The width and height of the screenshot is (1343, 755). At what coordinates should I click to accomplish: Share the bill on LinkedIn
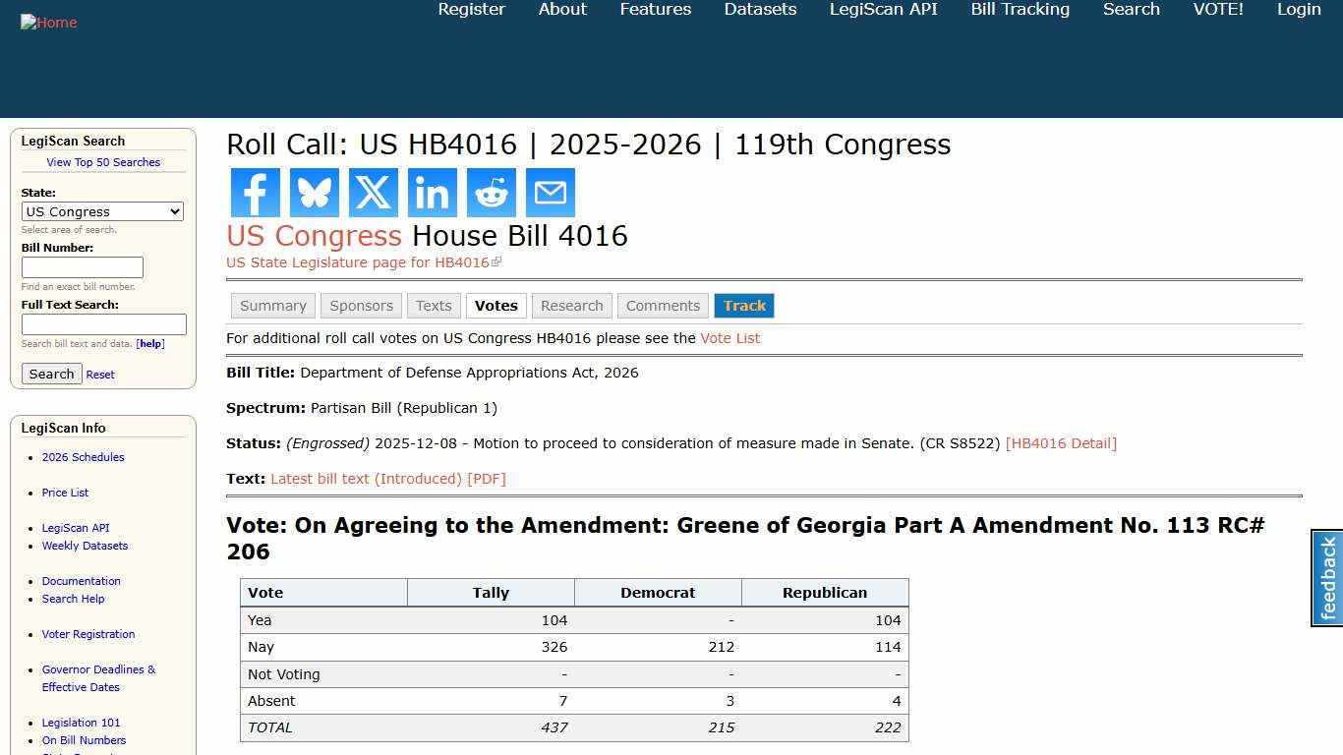click(432, 192)
